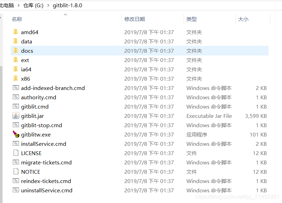Click the docs folder icon
282x203 pixels.
coord(16,51)
